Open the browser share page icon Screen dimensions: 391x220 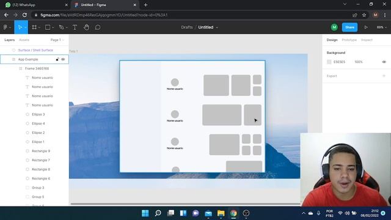[x=354, y=15]
